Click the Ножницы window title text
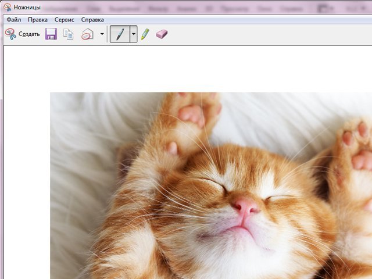The image size is (372, 279). click(27, 7)
